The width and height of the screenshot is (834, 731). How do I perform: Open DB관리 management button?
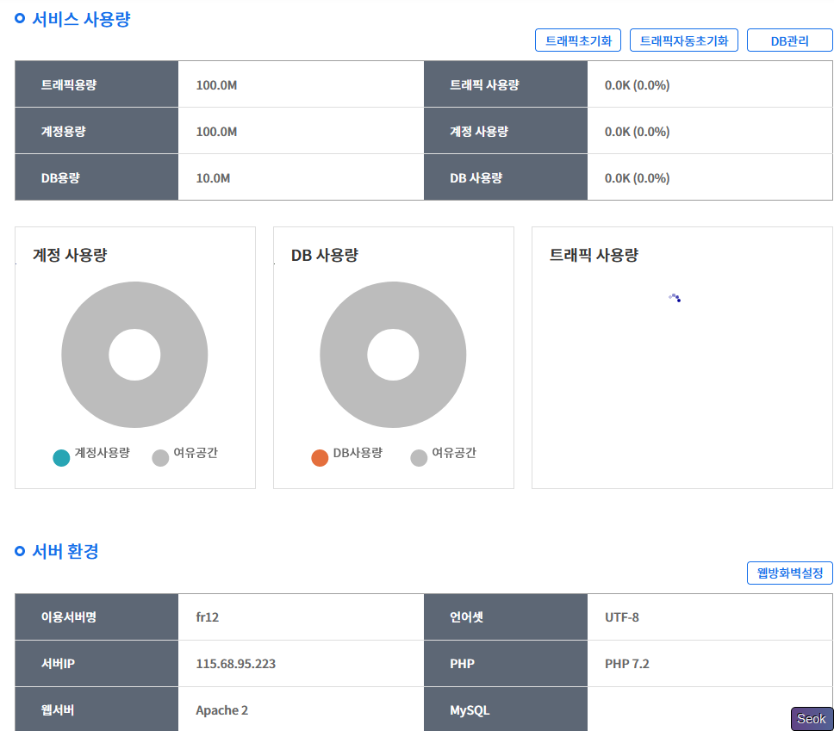tap(789, 40)
